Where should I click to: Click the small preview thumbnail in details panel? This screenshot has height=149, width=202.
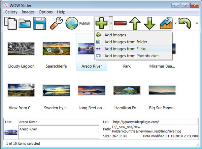pyautogui.click(x=11, y=132)
